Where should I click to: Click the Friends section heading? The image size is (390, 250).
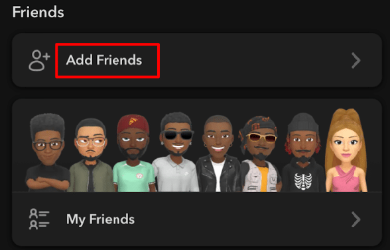coord(38,12)
